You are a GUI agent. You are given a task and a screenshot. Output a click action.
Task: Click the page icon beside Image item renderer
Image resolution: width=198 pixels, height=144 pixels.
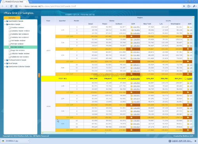point(10,50)
